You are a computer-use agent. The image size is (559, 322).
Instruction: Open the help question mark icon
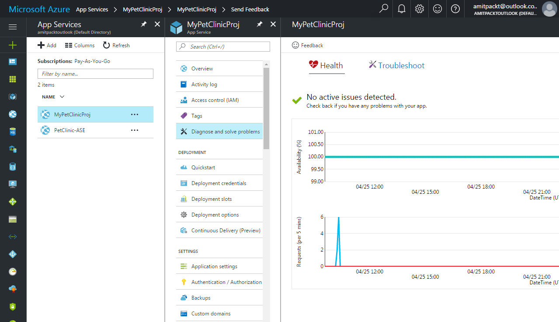pyautogui.click(x=455, y=9)
